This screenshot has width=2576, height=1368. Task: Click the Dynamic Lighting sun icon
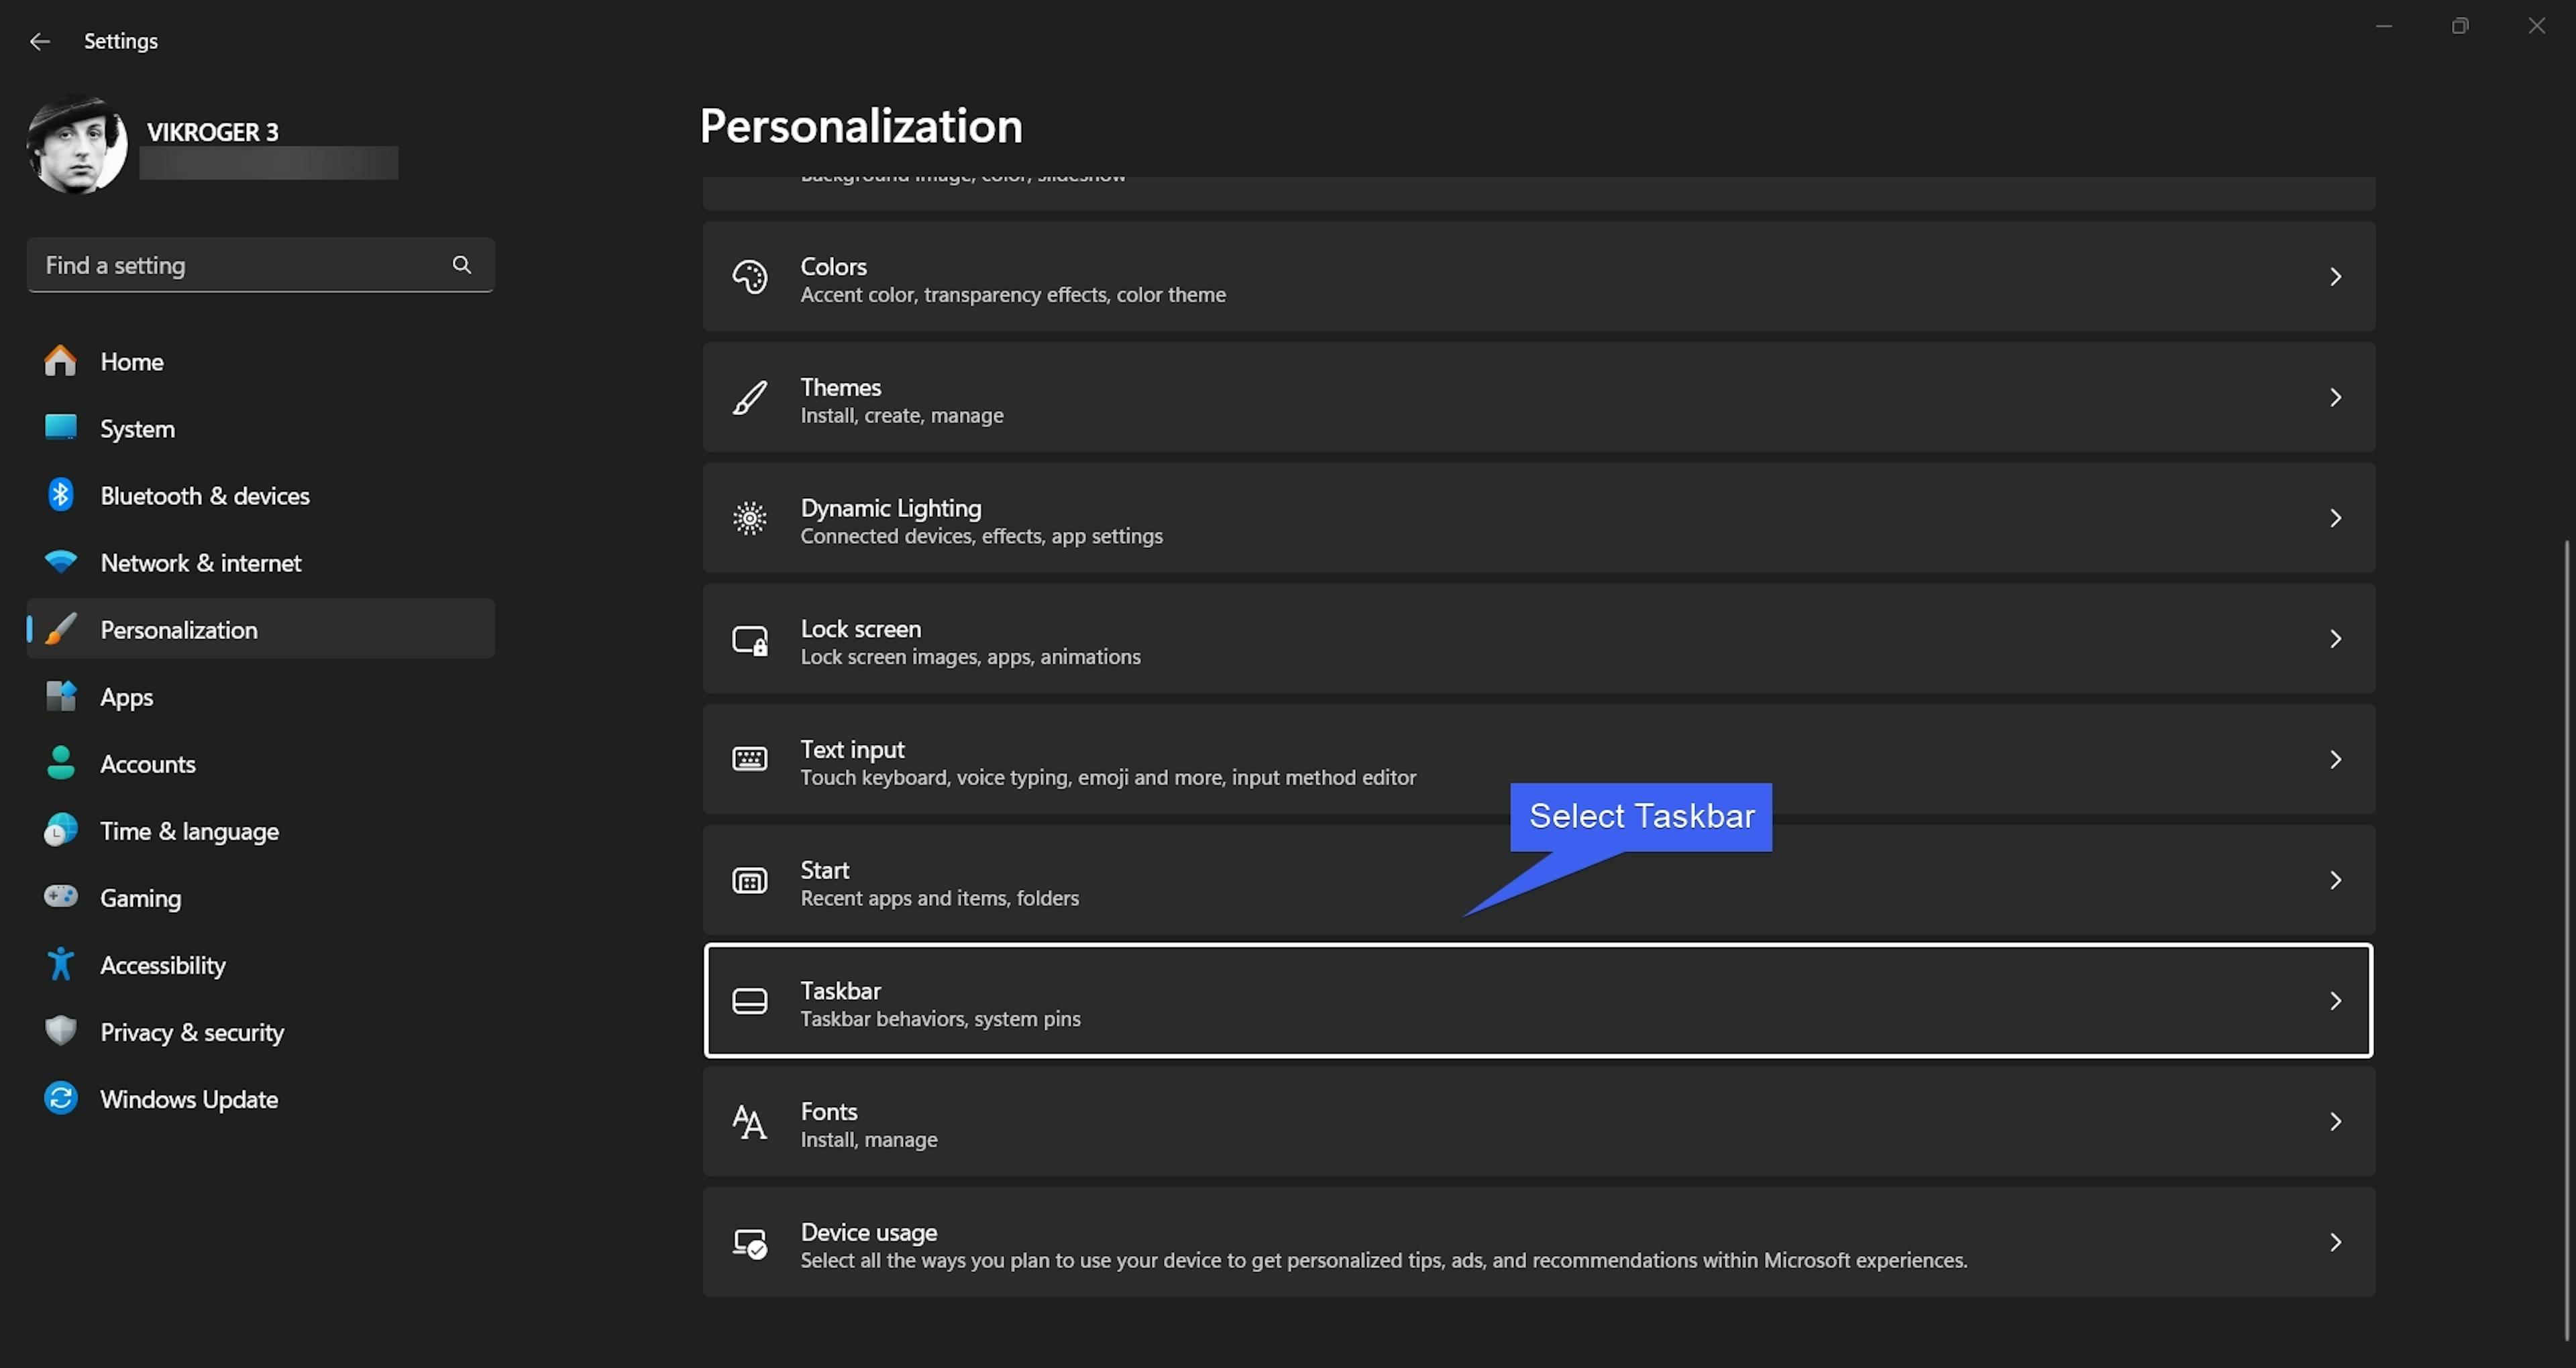coord(749,518)
